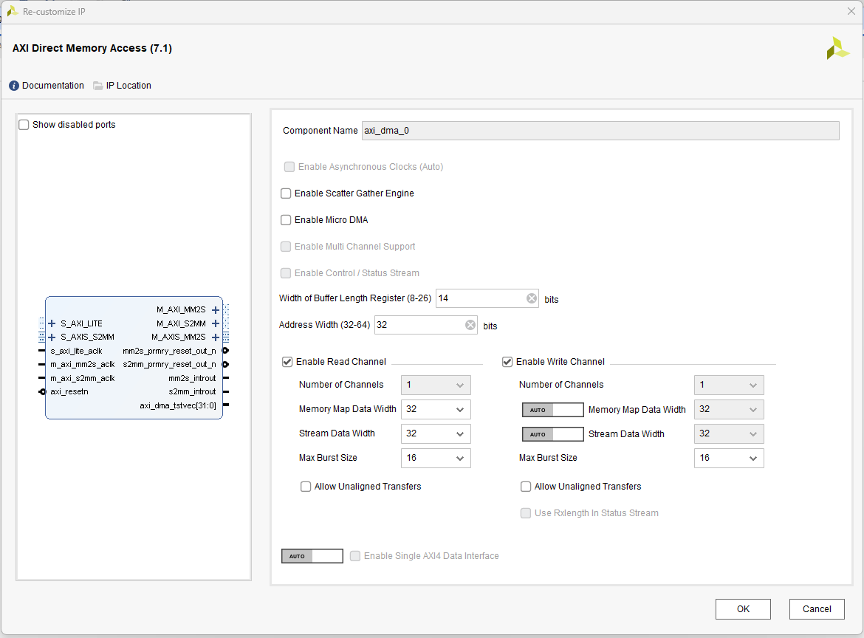Toggle AUTO switch for write Stream Data Width
Screen dimensions: 864x638
click(552, 434)
